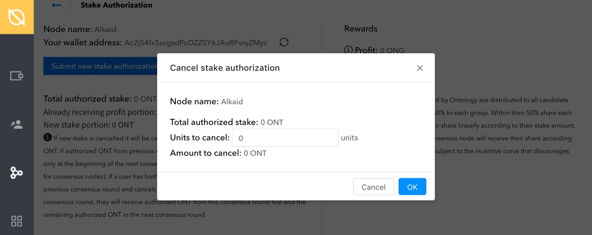This screenshot has width=592, height=235.
Task: Focus the Units to cancel input field
Action: point(285,138)
